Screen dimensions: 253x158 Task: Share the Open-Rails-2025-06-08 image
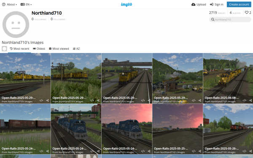pos(250,100)
